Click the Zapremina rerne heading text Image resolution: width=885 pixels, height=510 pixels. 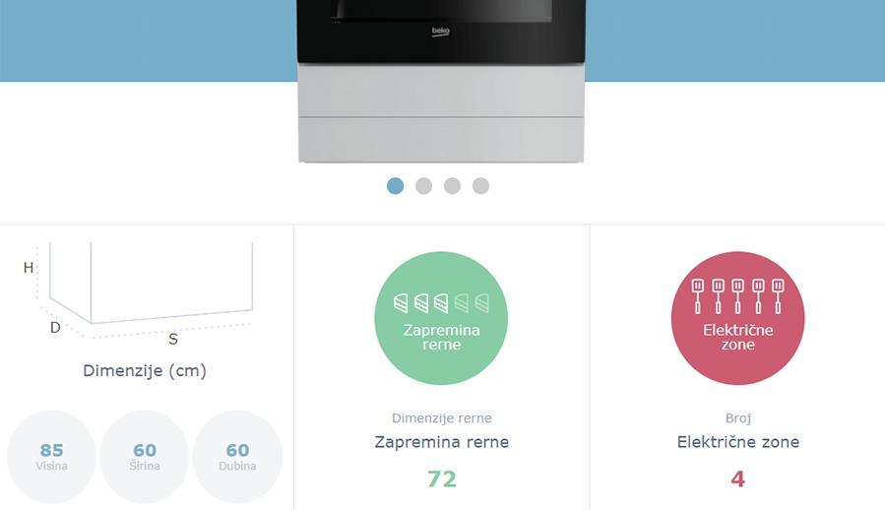tap(441, 442)
